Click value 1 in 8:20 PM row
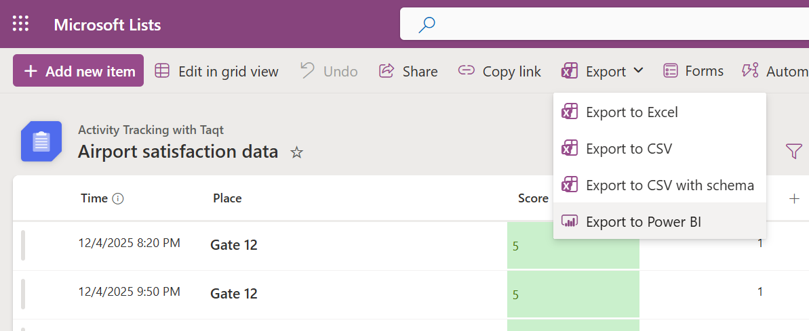 pyautogui.click(x=760, y=242)
